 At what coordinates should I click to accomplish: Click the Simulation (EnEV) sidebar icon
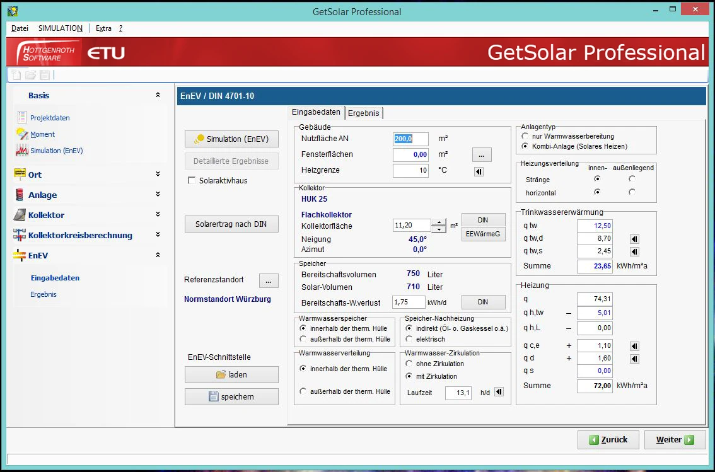click(21, 151)
